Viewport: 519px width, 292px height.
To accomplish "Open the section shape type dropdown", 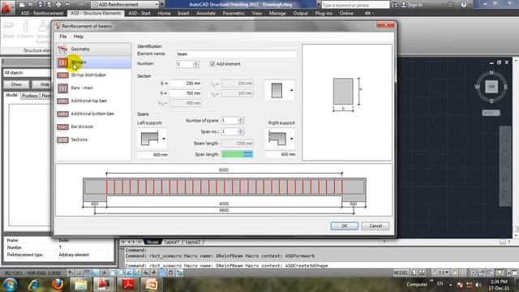I will pyautogui.click(x=291, y=90).
